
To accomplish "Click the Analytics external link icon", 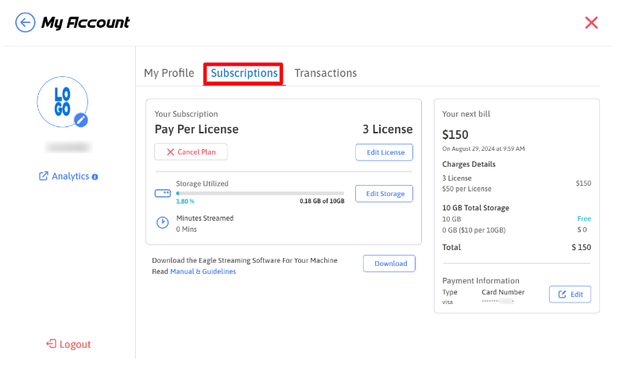I will pyautogui.click(x=44, y=176).
